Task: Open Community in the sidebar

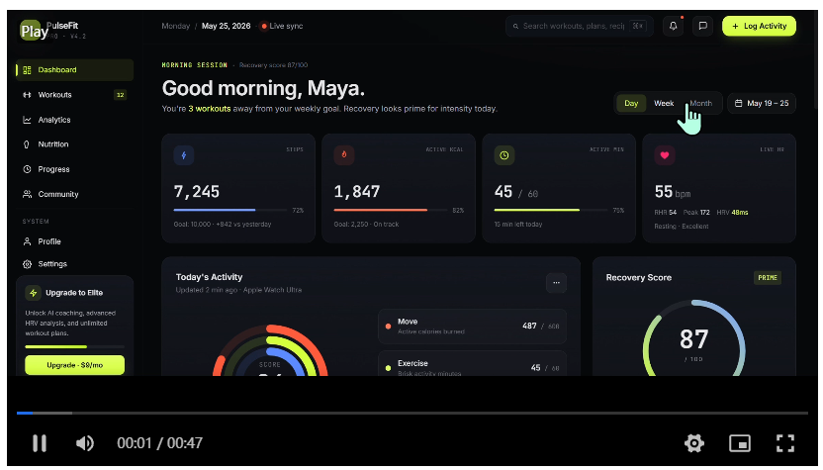Action: 74,194
